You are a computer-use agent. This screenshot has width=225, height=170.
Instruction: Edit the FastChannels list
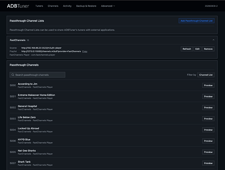[197, 49]
